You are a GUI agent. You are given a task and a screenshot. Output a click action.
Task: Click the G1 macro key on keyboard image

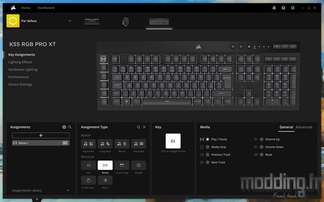(x=104, y=59)
